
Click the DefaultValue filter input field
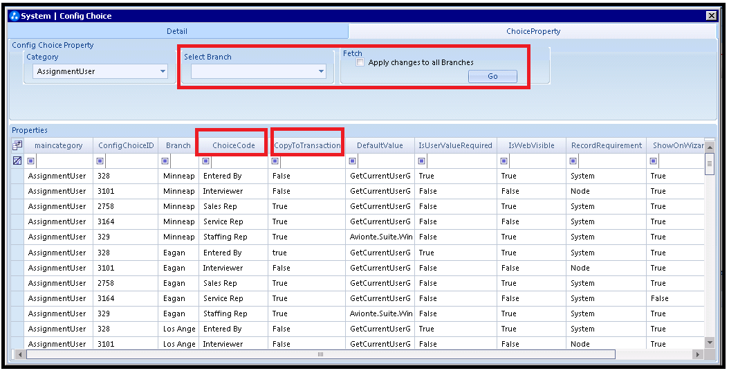[x=385, y=161]
